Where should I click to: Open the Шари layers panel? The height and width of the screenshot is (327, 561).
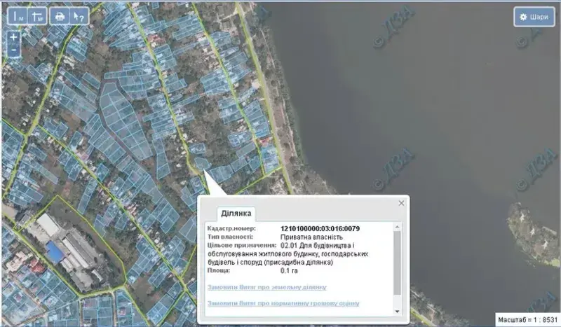click(534, 17)
